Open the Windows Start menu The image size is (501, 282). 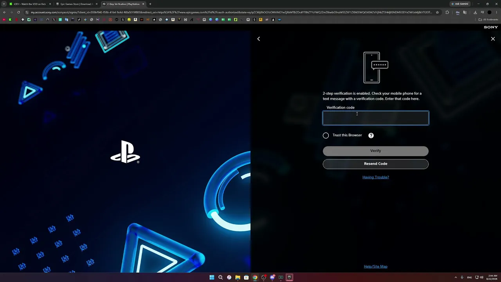(212, 277)
